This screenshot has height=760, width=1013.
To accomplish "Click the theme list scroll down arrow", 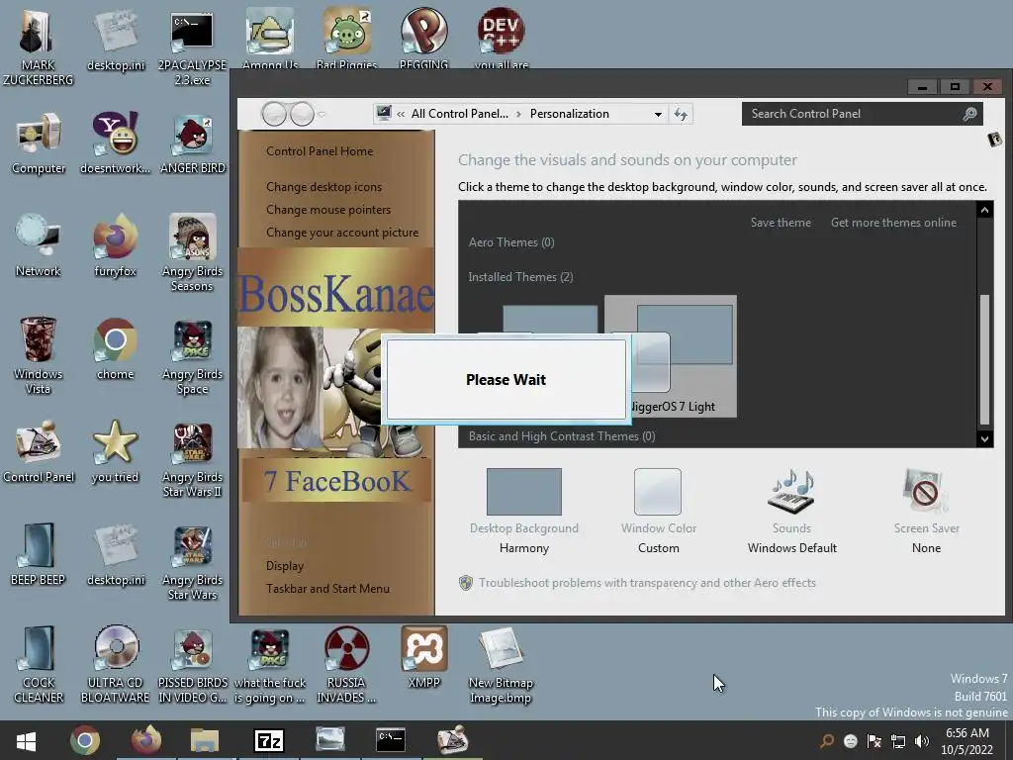I will point(984,438).
